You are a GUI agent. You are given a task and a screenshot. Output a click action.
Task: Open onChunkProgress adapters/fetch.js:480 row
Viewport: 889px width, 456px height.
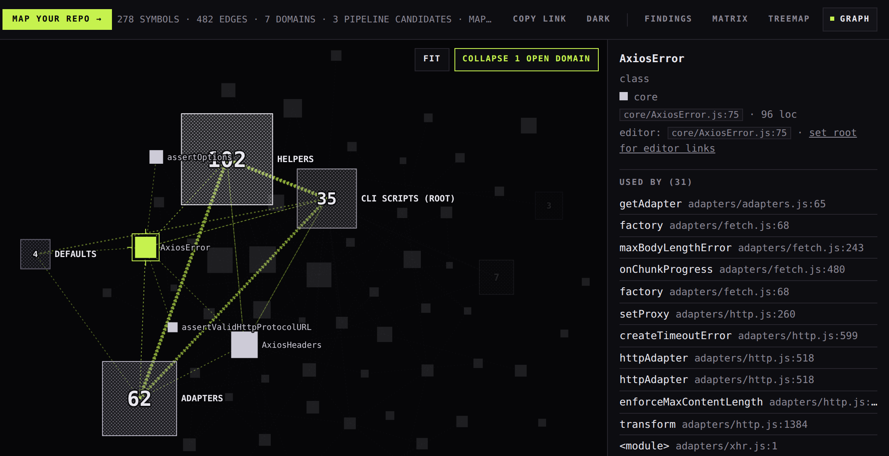click(x=748, y=269)
